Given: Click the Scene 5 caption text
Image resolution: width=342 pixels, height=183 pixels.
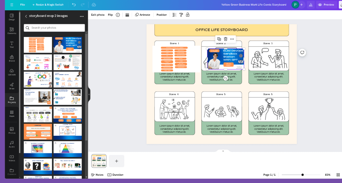Looking at the screenshot, I should click(222, 129).
